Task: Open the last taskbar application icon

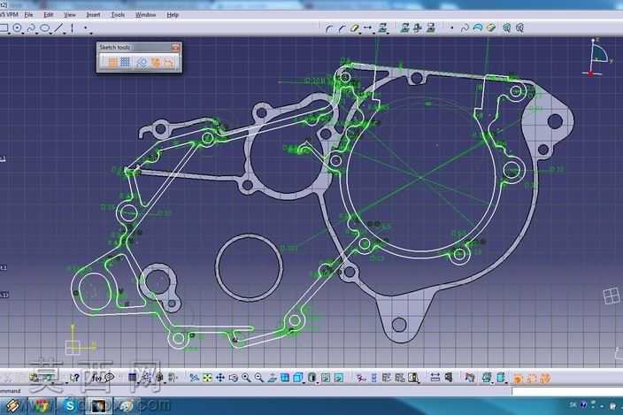Action: (127, 406)
